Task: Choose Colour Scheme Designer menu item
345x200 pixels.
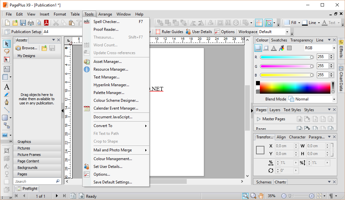Action: point(116,100)
